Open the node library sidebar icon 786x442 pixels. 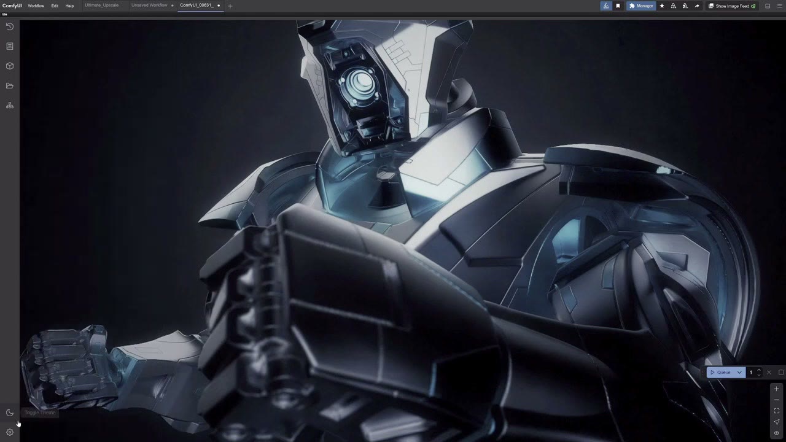(10, 46)
